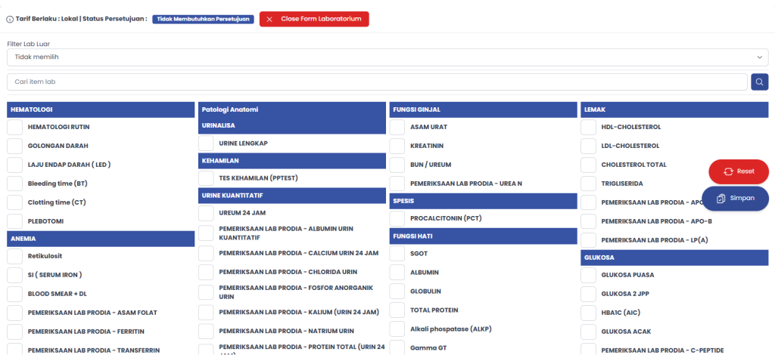775x358 pixels.
Task: Click the copy icon on Simpan button
Action: [721, 198]
